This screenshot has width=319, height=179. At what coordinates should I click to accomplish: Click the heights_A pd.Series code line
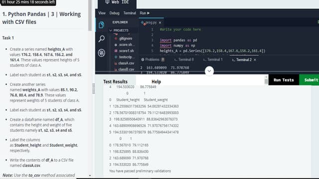pos(212,51)
